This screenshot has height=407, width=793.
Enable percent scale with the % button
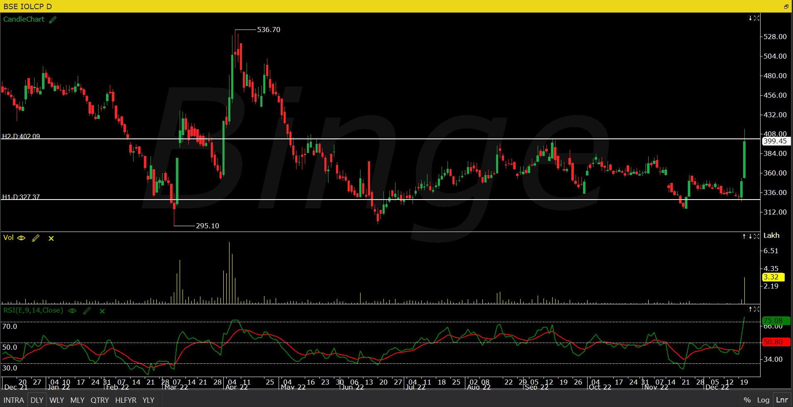click(x=747, y=400)
